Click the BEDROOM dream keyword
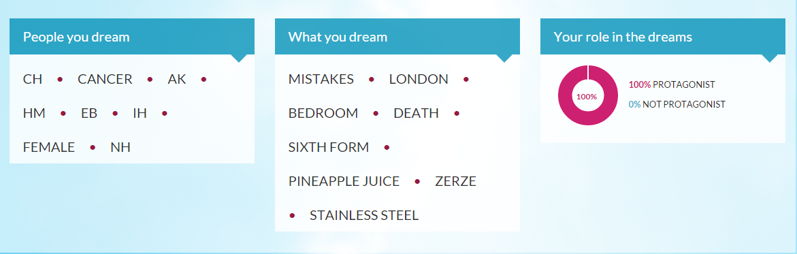The height and width of the screenshot is (254, 797). pyautogui.click(x=323, y=114)
